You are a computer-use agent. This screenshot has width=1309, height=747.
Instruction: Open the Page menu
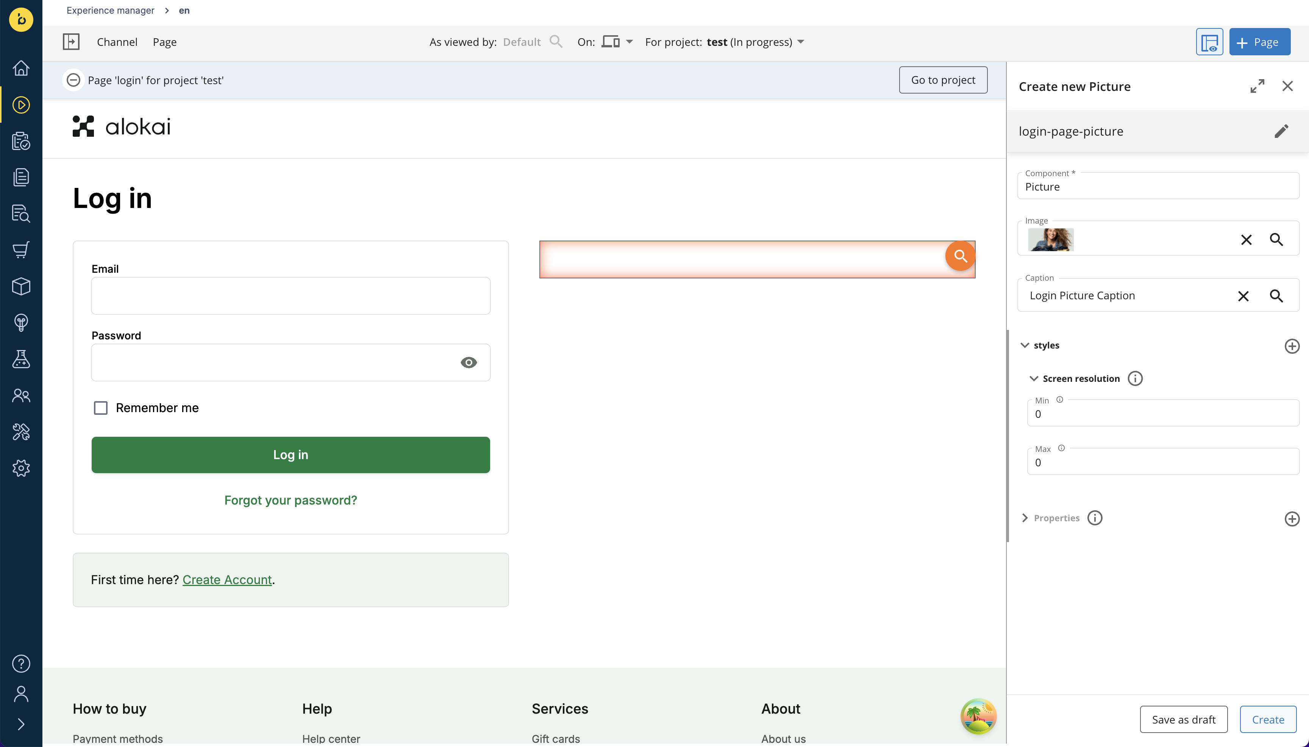[165, 42]
